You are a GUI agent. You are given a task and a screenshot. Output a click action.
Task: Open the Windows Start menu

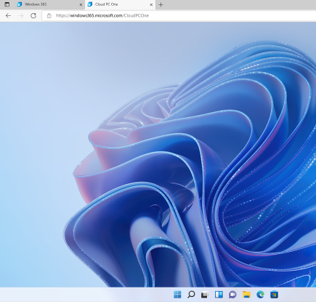click(x=177, y=295)
